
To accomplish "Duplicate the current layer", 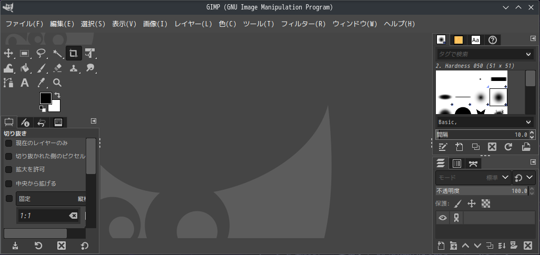I will click(x=490, y=246).
